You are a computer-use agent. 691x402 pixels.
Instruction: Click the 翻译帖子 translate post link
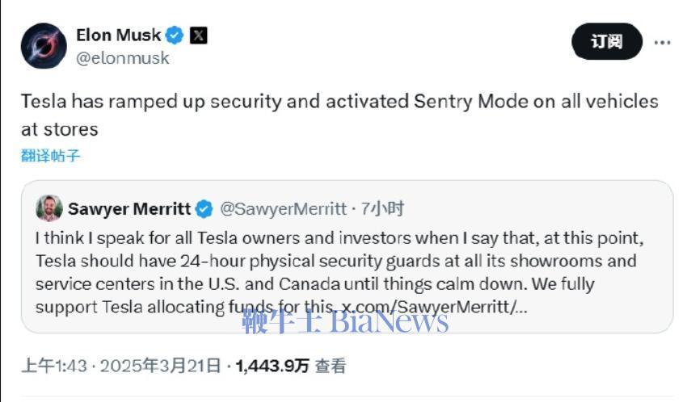click(x=50, y=156)
